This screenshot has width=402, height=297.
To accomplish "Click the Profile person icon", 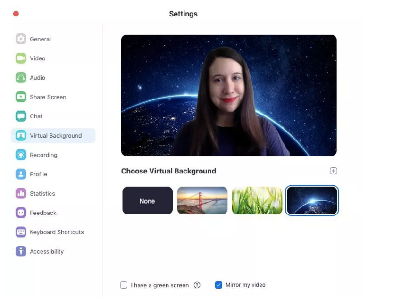I will pos(21,174).
